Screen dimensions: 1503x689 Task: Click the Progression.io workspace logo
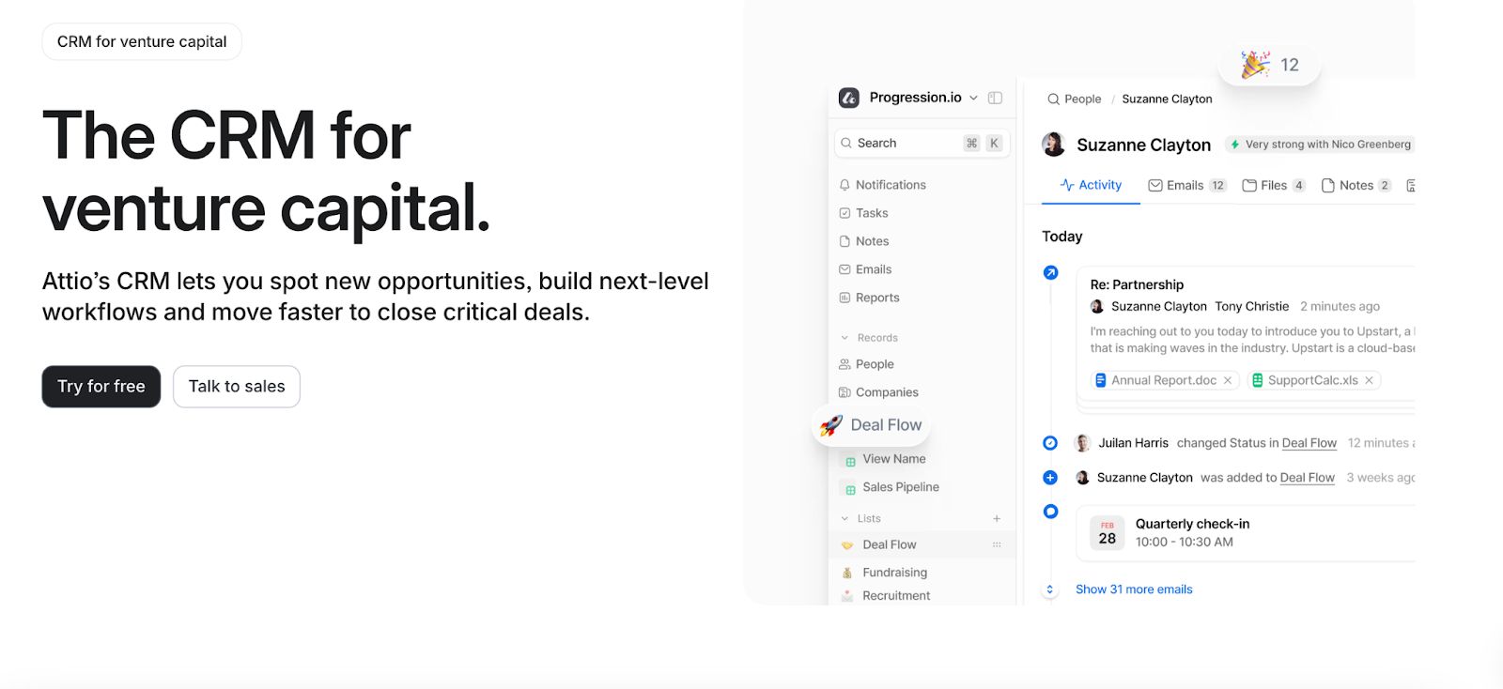click(x=849, y=98)
